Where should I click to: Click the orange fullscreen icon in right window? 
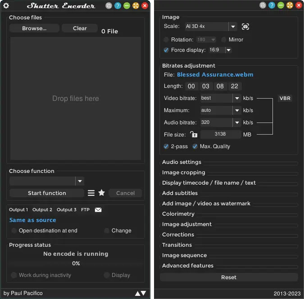tap(290, 5)
